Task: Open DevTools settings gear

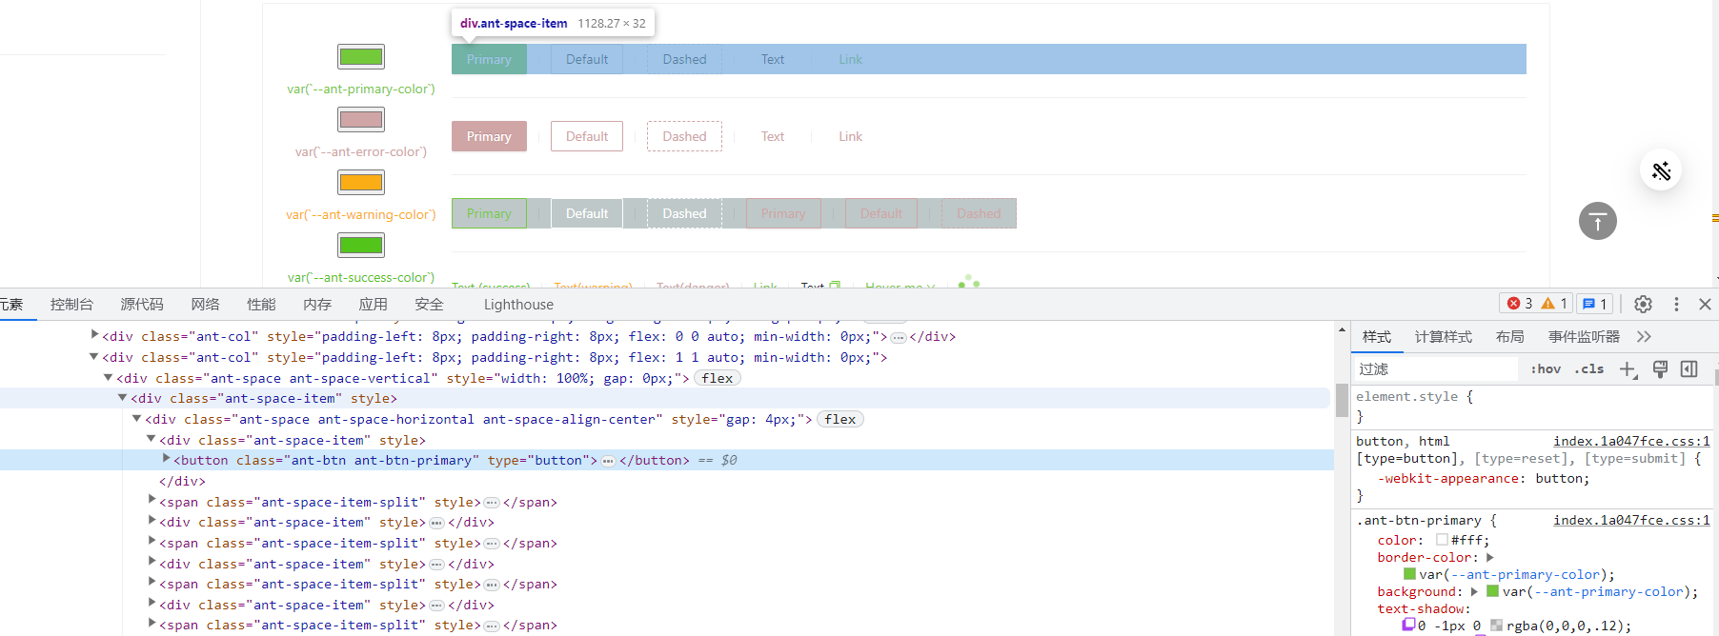Action: (1643, 304)
